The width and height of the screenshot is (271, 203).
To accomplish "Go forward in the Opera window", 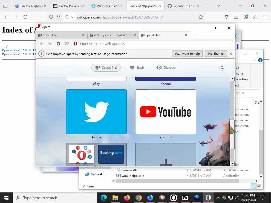I will pyautogui.click(x=49, y=44).
